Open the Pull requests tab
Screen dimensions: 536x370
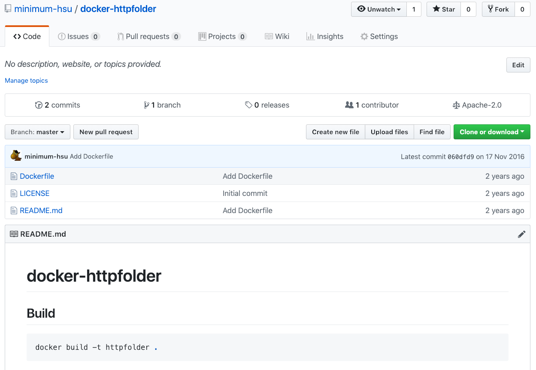click(x=149, y=36)
